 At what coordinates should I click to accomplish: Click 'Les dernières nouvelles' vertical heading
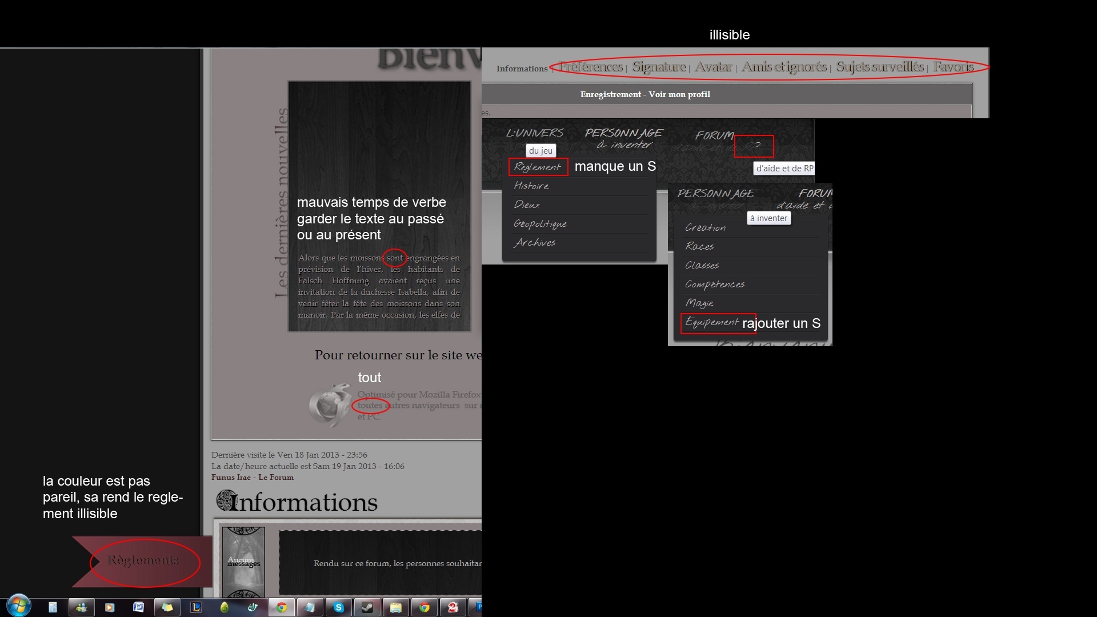(x=281, y=203)
